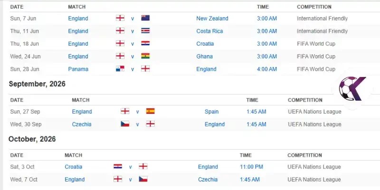The width and height of the screenshot is (380, 190).
Task: Open the Ghana team link
Action: [x=205, y=57]
